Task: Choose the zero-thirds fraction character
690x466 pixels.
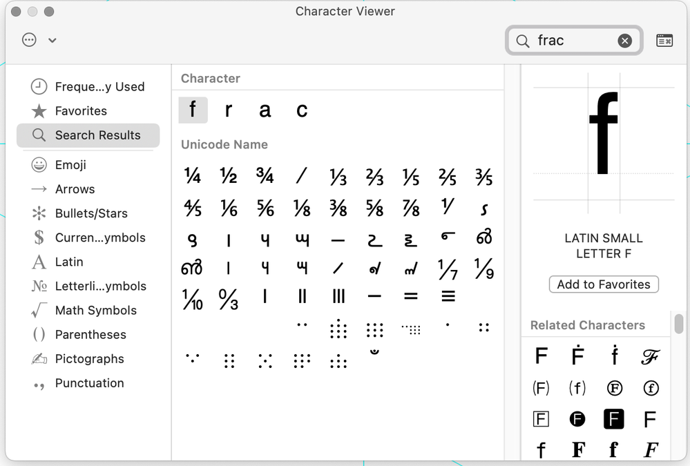Action: point(229,298)
